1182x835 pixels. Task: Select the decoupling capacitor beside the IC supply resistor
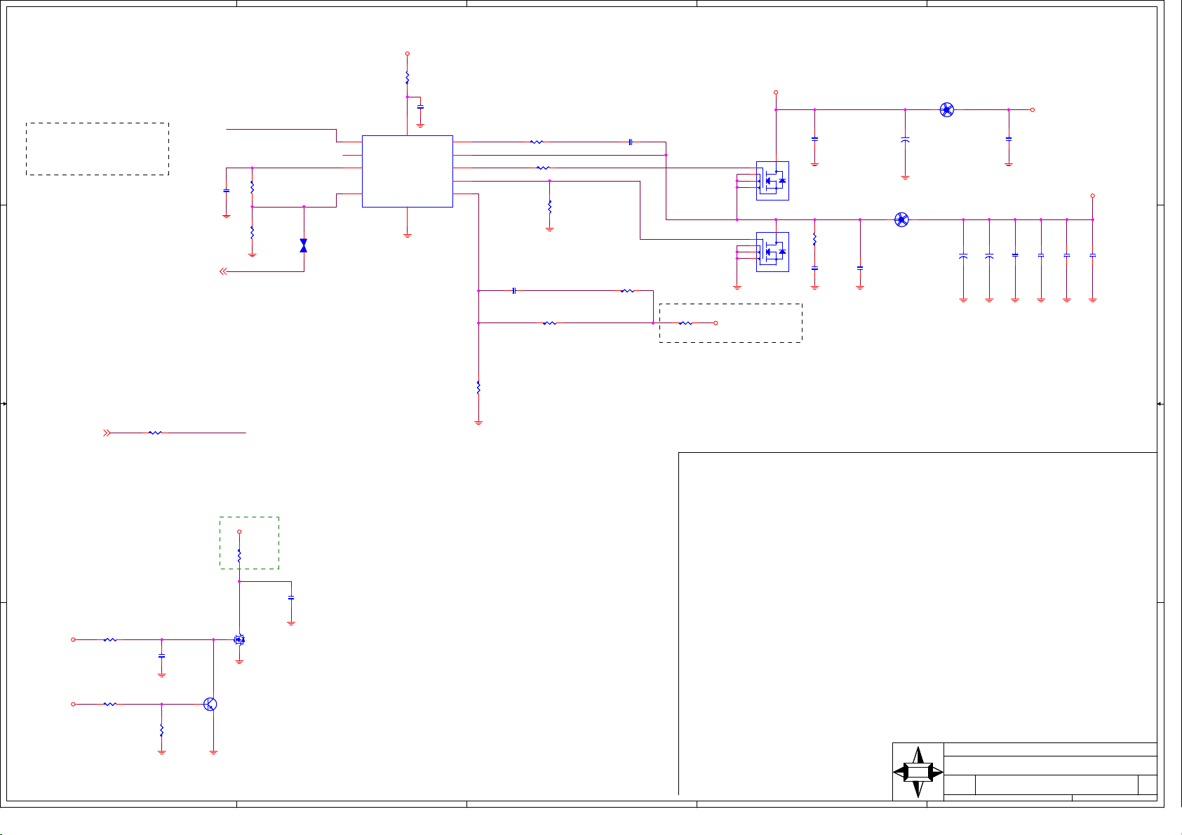pyautogui.click(x=420, y=107)
